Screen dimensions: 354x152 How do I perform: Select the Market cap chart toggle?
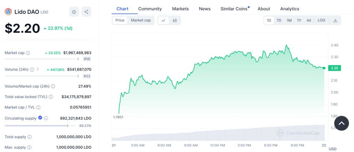tap(141, 20)
